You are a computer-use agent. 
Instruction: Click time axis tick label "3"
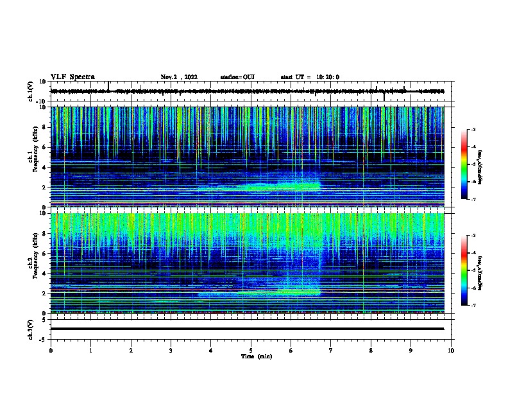171,351
